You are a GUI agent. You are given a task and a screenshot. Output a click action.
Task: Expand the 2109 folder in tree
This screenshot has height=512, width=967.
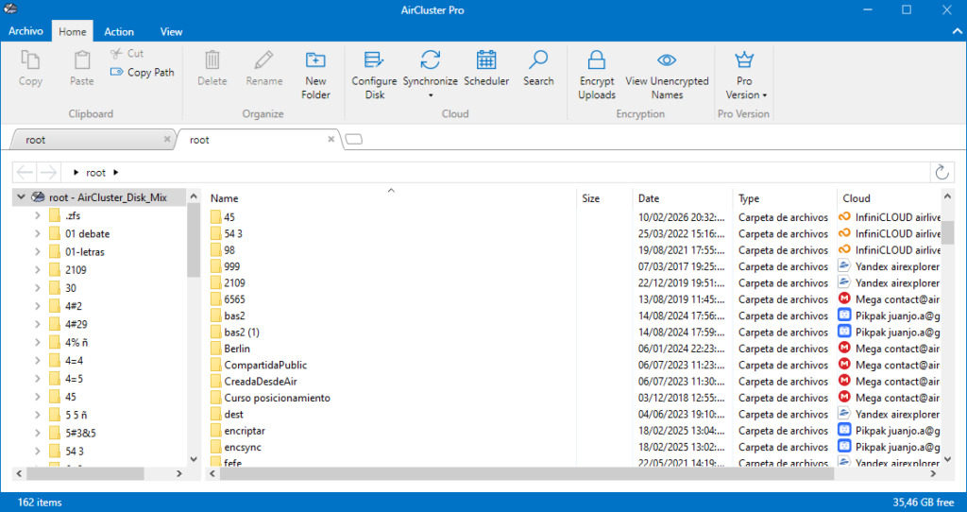pos(37,270)
